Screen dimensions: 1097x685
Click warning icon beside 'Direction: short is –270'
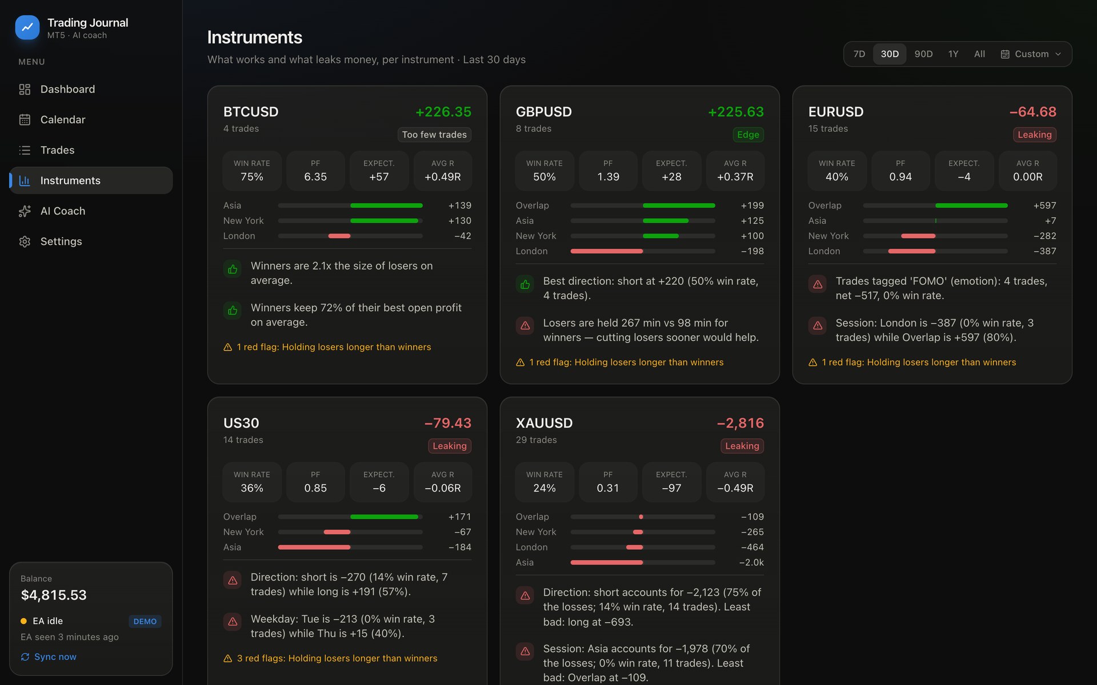(233, 581)
